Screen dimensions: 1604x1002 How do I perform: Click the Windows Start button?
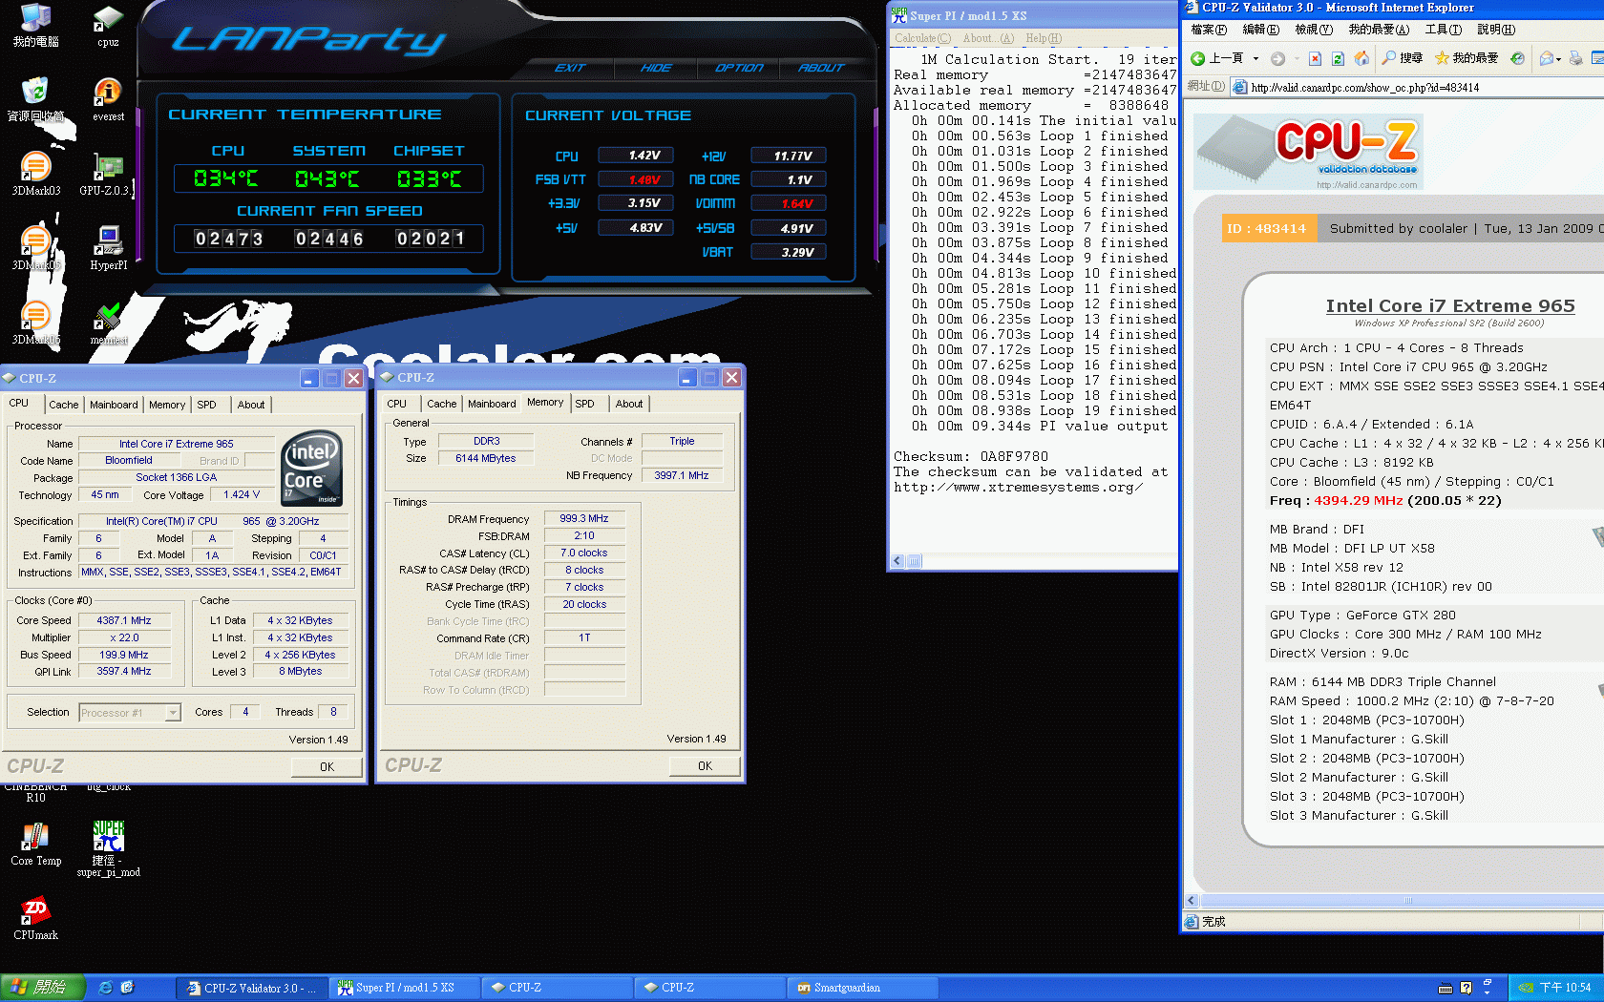click(43, 988)
